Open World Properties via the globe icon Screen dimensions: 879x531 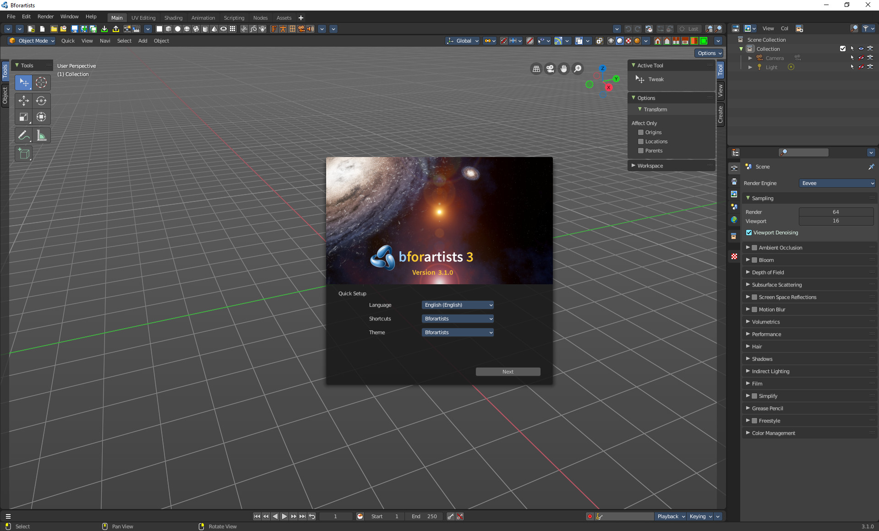734,220
